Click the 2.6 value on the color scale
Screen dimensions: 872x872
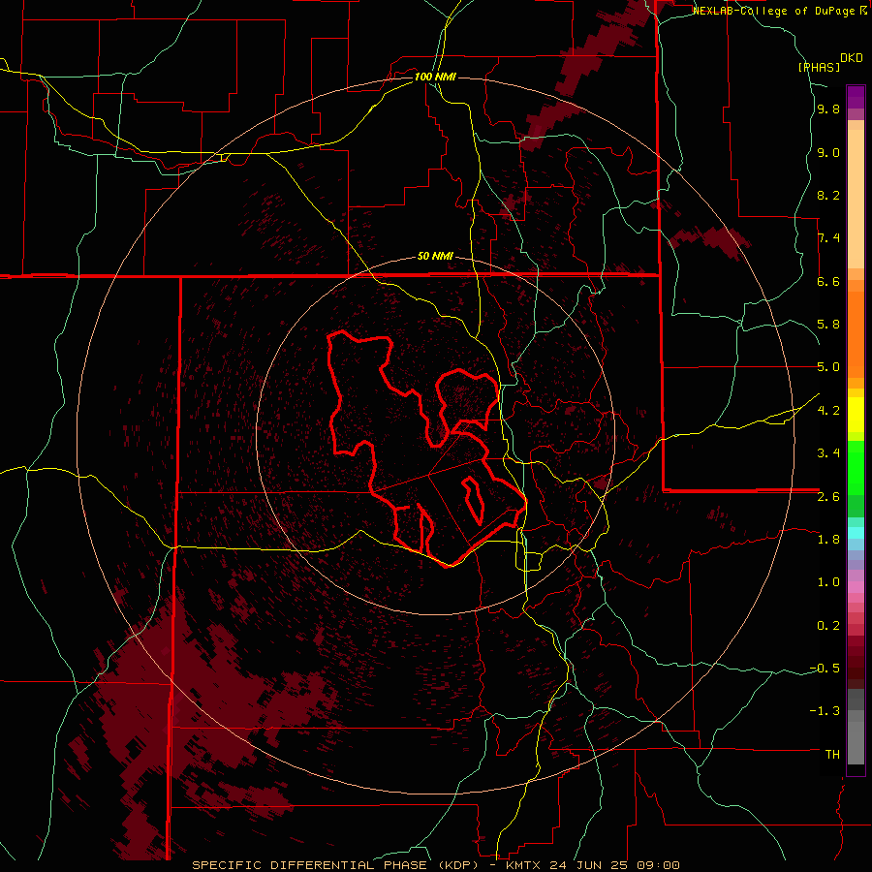[x=828, y=497]
